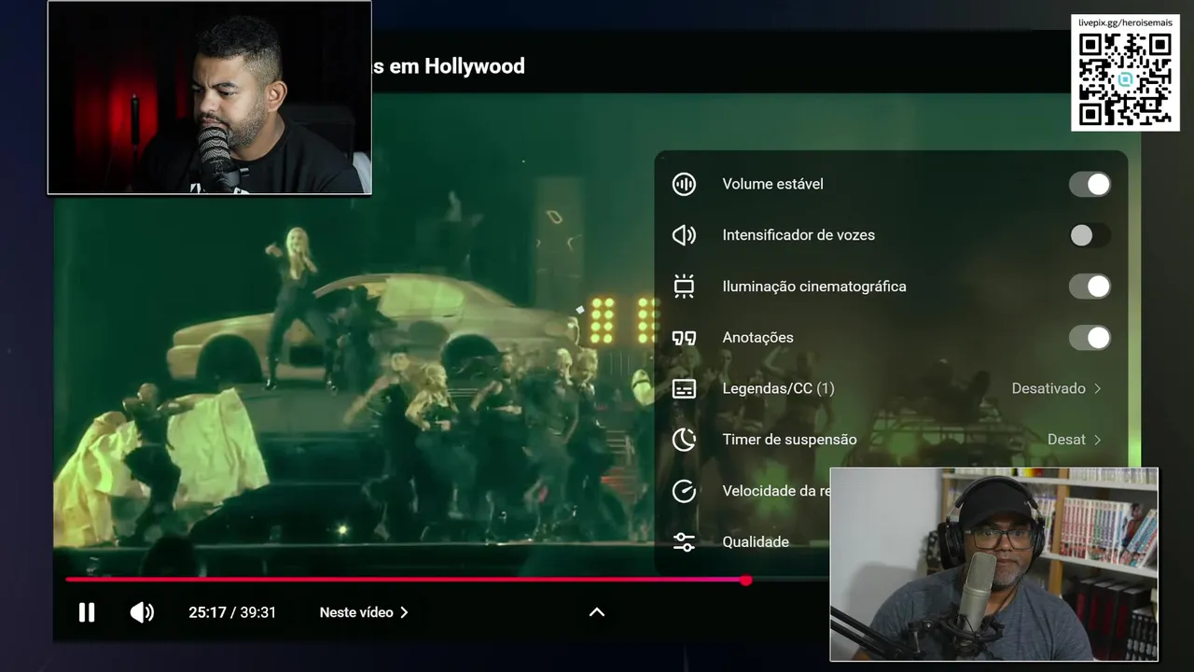The width and height of the screenshot is (1194, 672).
Task: Click the video title ending 'em Hollywood'
Action: [449, 66]
